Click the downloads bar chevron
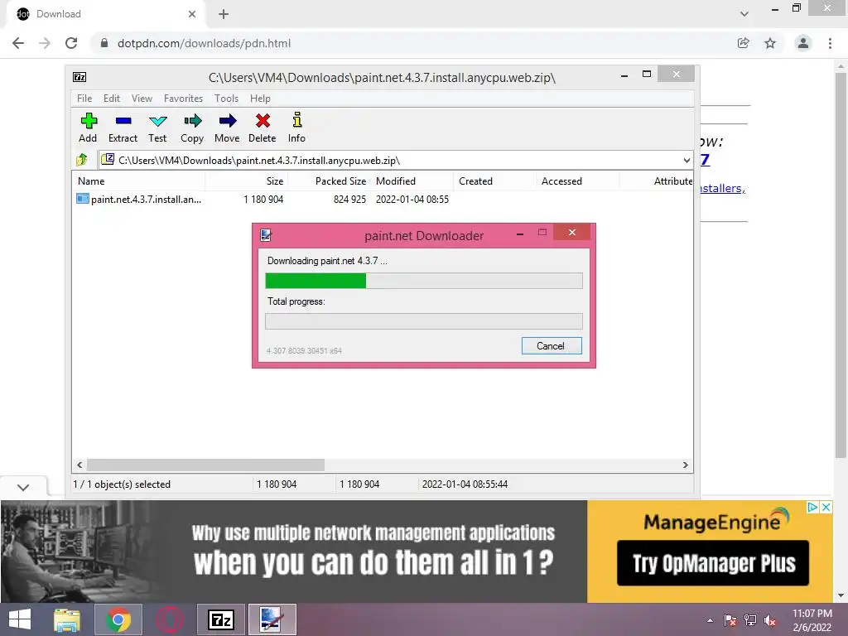Screen dimensions: 848x636 click(23, 487)
